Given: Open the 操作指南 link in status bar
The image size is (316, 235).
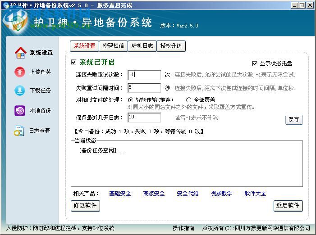Looking at the screenshot, I should 183,228.
